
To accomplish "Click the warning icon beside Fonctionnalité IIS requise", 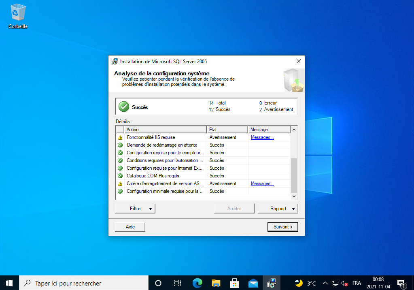I will coord(120,138).
